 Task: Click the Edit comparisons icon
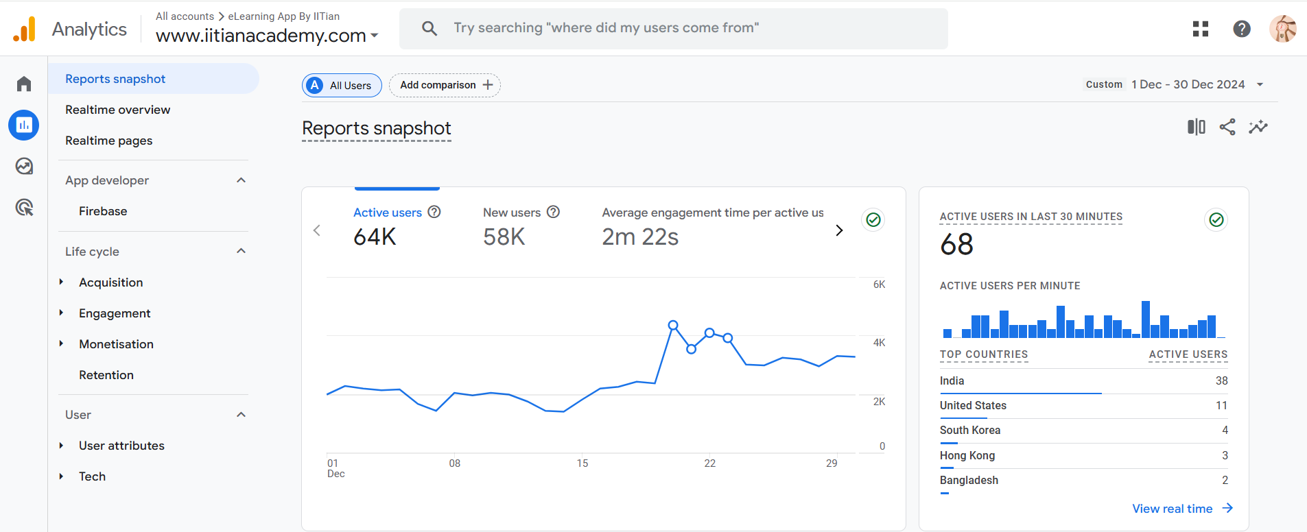pyautogui.click(x=1196, y=127)
